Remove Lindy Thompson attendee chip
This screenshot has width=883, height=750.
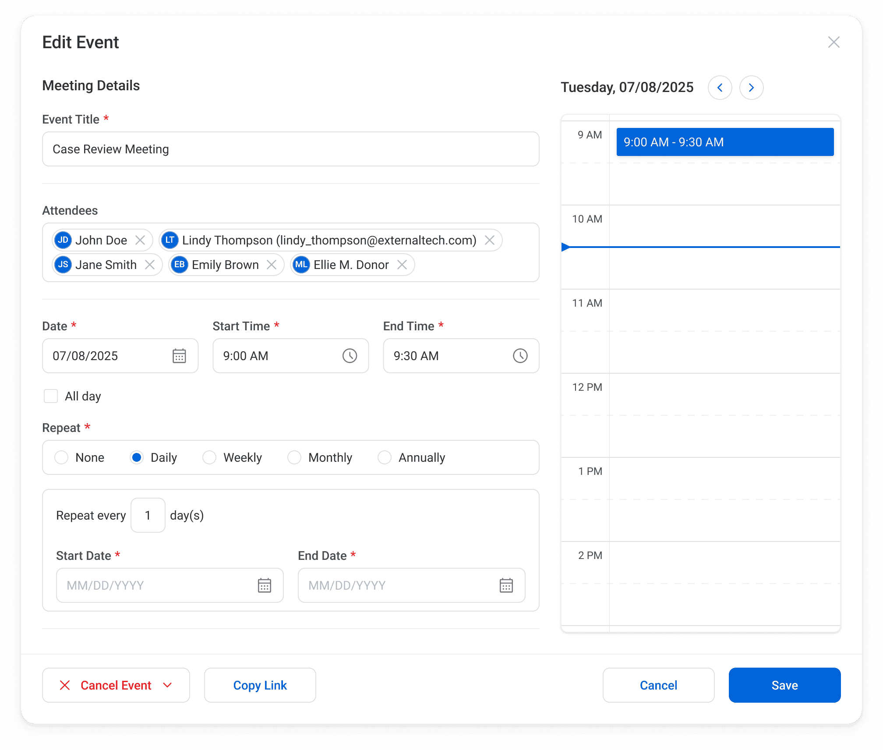pyautogui.click(x=490, y=240)
